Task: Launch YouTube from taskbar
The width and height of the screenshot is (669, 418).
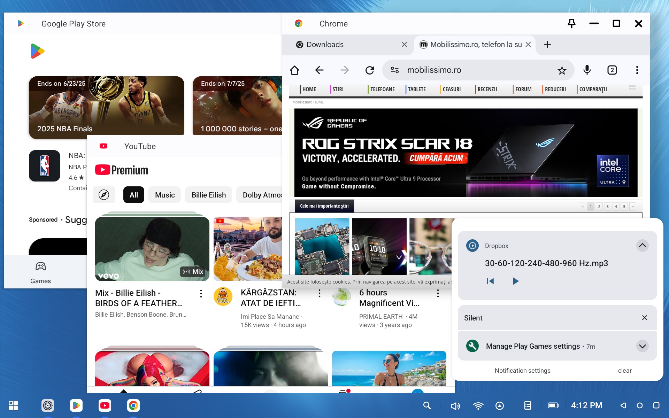Action: point(105,405)
